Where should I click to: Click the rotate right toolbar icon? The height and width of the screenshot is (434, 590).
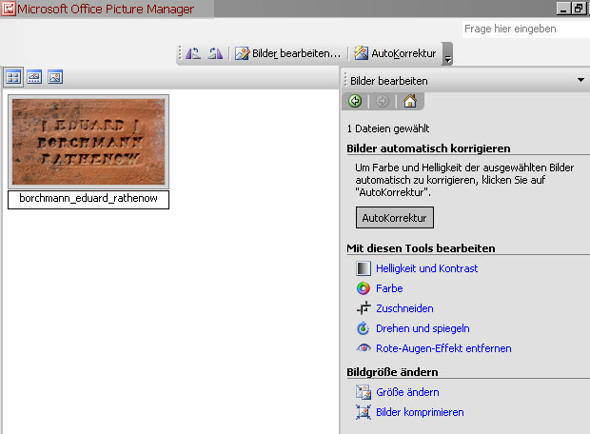215,53
